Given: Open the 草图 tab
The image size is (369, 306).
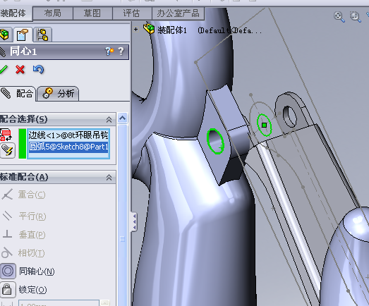Looking at the screenshot, I should tap(92, 13).
